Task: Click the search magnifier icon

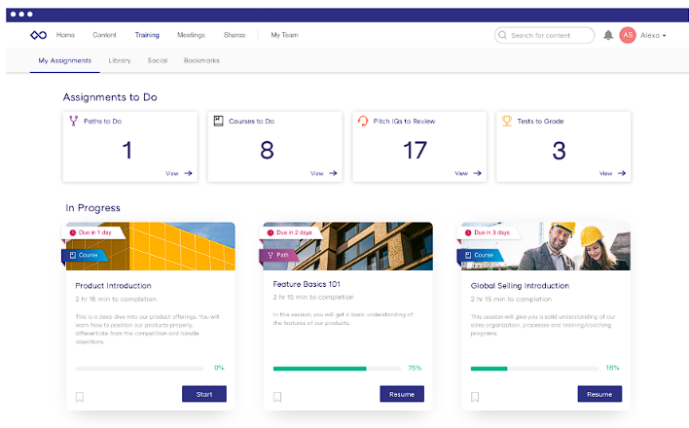Action: 502,35
